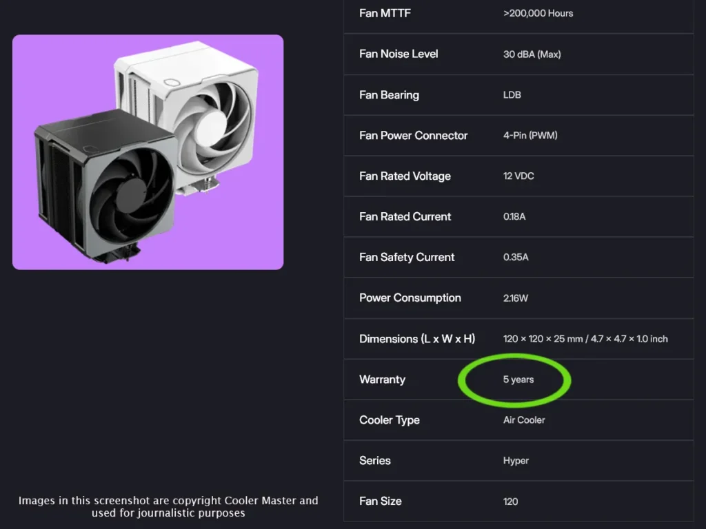Viewport: 706px width, 529px height.
Task: Select the Fan Noise Level label
Action: tap(399, 54)
